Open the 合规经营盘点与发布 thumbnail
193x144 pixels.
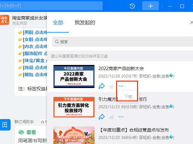[x=74, y=135]
